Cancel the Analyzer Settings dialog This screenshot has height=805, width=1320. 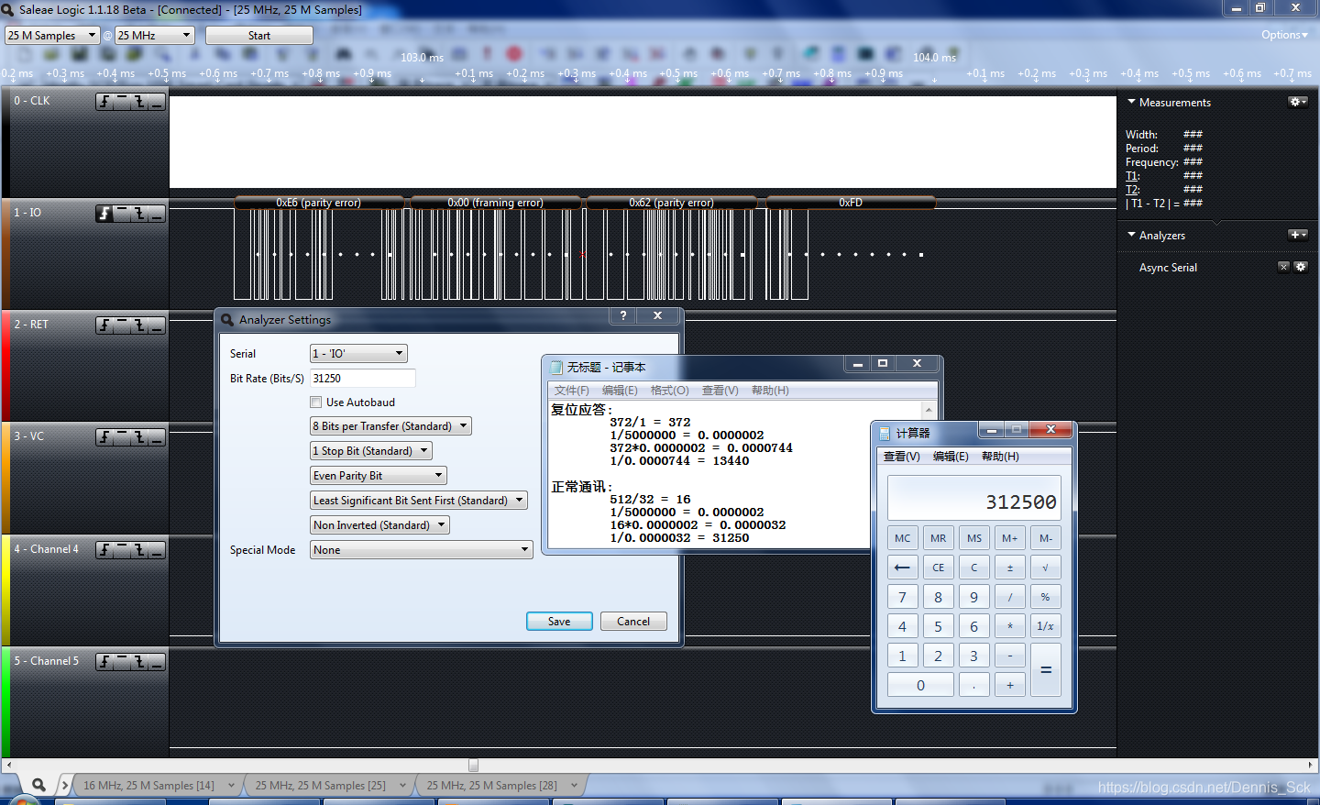633,622
